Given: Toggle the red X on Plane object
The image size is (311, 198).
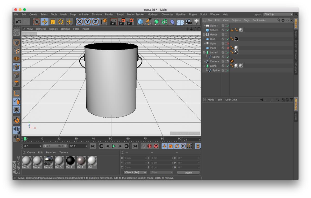Looking at the screenshot, I should click(x=228, y=48).
